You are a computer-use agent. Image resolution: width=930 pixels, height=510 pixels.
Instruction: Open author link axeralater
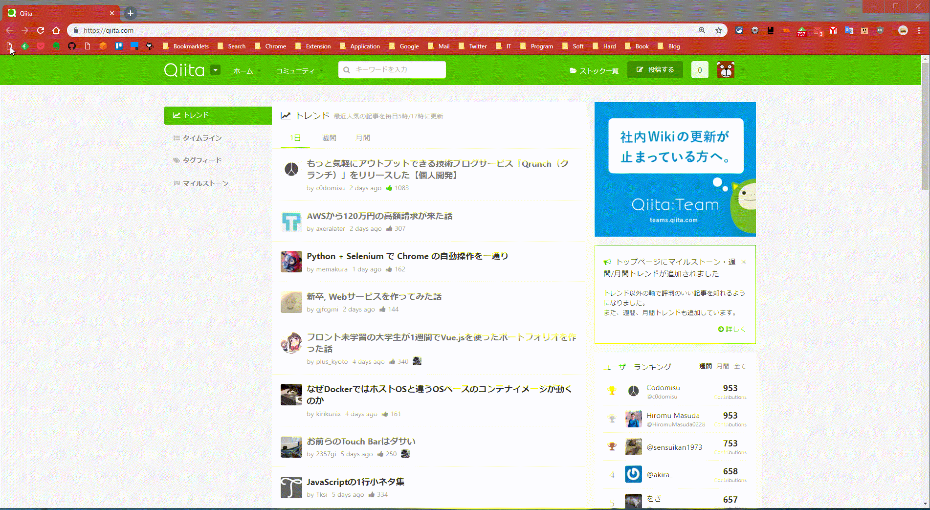(331, 229)
